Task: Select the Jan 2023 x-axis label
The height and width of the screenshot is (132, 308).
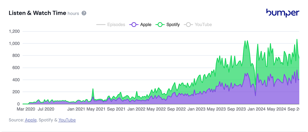Action: (x=196, y=109)
